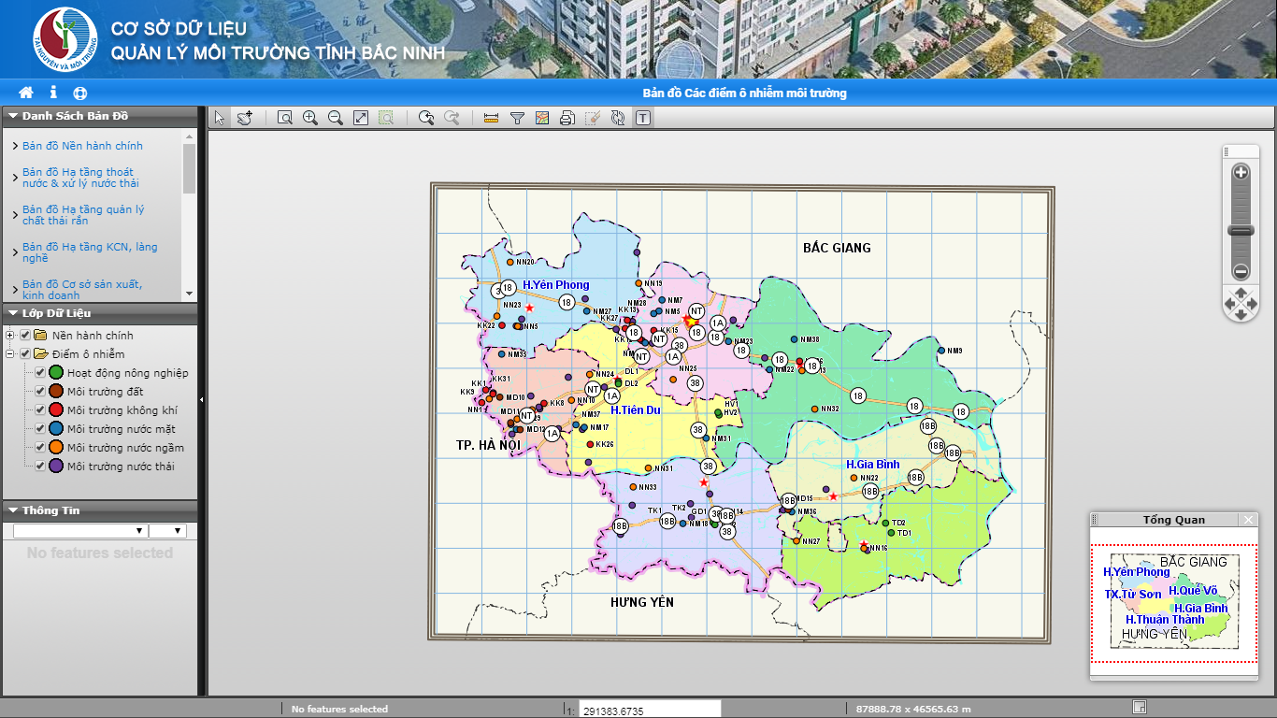Screen dimensions: 1277x718
Task: Open Bản đồ Hạ tầng KCN, làng nghề
Action: pyautogui.click(x=90, y=252)
